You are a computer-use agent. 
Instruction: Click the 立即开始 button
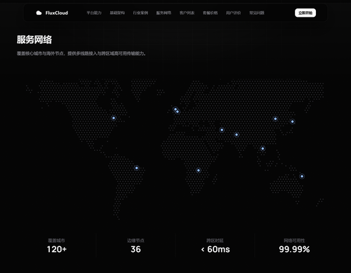(305, 13)
